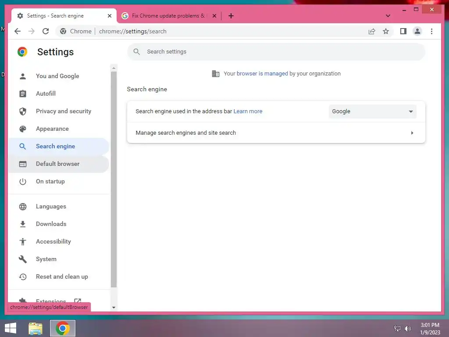Click the Search settings field
Screen dimensions: 449x337
tap(276, 52)
